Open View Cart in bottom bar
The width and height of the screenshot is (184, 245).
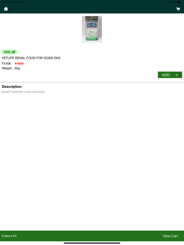(170, 236)
